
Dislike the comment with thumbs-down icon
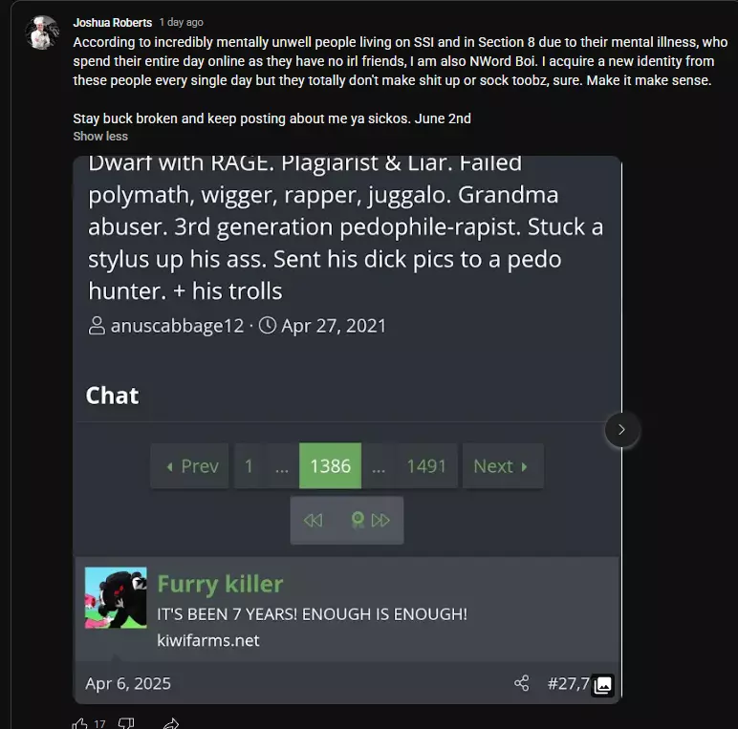[x=125, y=723]
